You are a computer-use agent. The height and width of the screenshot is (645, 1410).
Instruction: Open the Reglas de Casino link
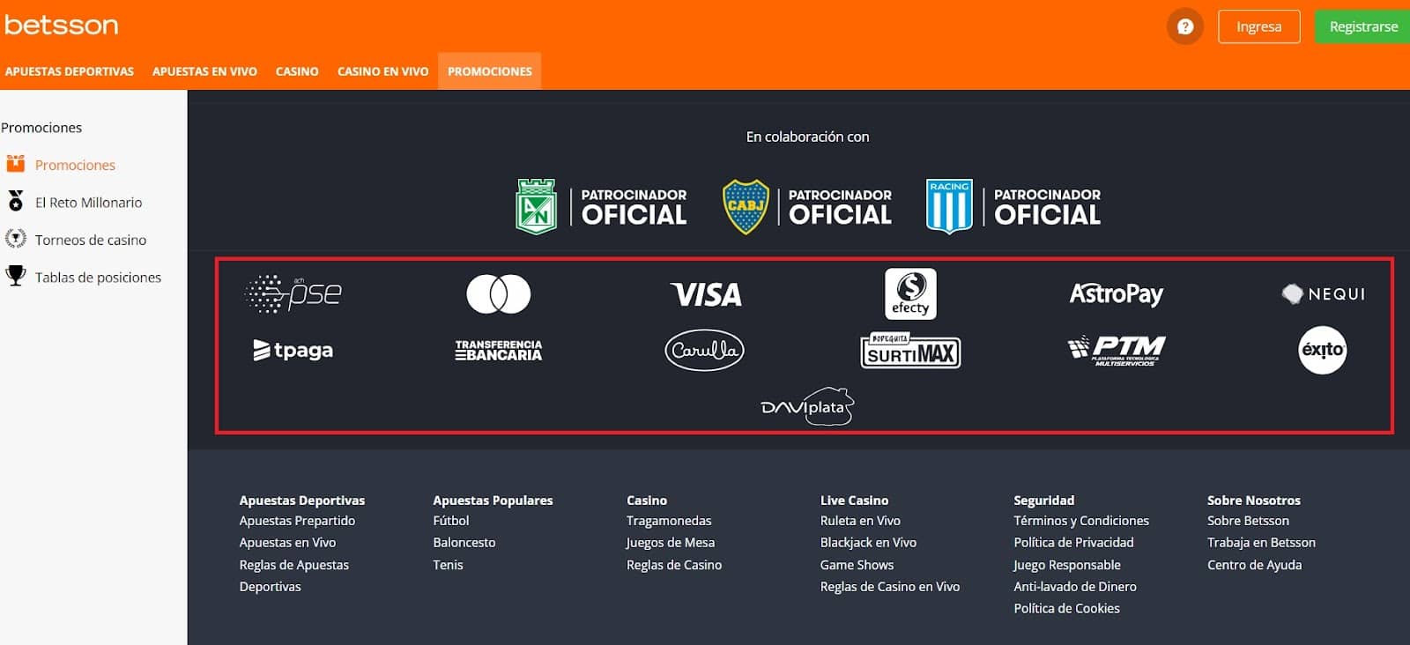(674, 565)
